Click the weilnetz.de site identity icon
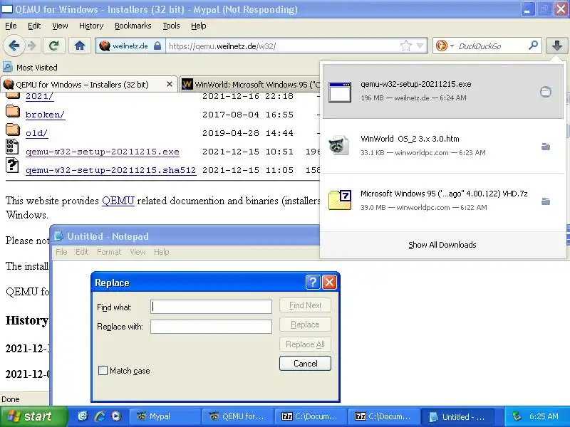The width and height of the screenshot is (570, 427). pyautogui.click(x=105, y=46)
